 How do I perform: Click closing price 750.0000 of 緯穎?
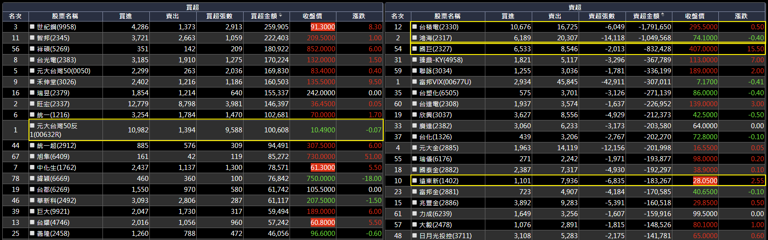[x=321, y=179]
